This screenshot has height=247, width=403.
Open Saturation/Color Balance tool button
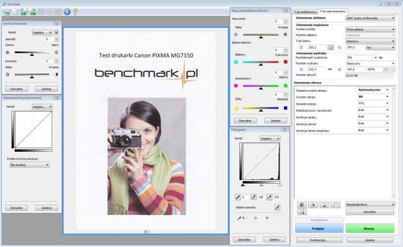click(302, 205)
